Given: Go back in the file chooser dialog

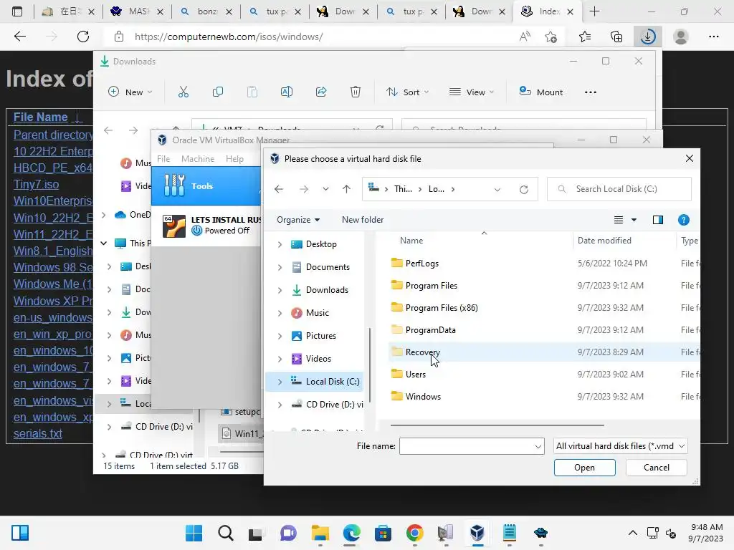Looking at the screenshot, I should (279, 189).
